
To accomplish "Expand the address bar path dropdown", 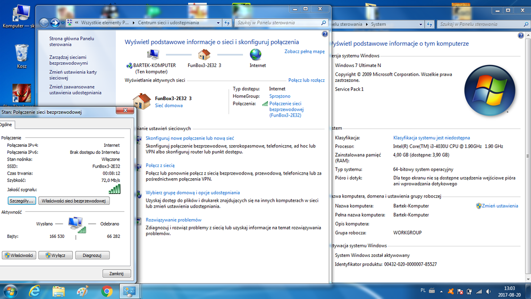I will pos(218,23).
